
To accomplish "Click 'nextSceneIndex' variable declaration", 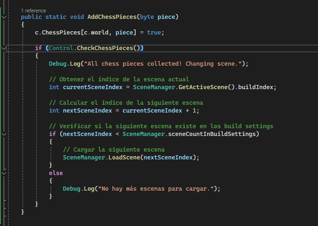I will (x=87, y=111).
